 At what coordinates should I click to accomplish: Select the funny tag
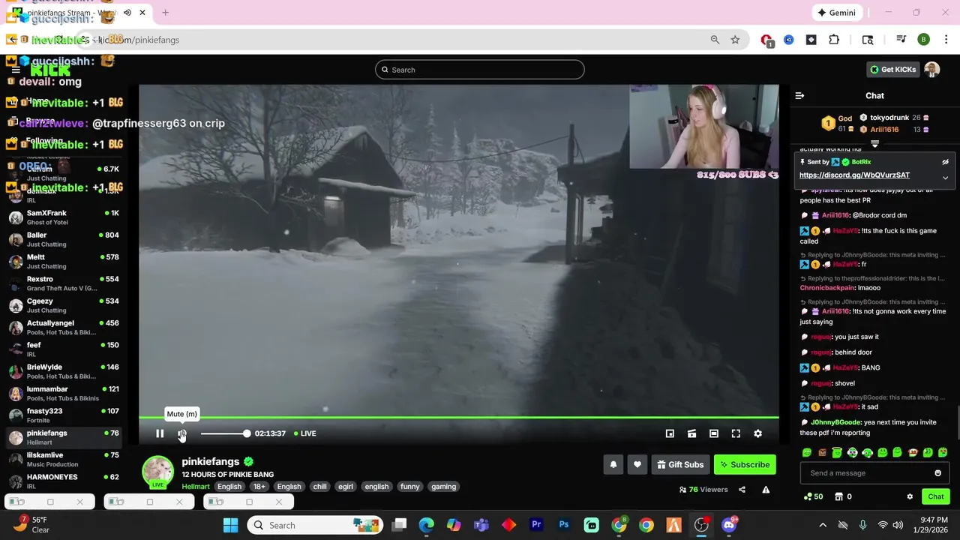pyautogui.click(x=410, y=487)
